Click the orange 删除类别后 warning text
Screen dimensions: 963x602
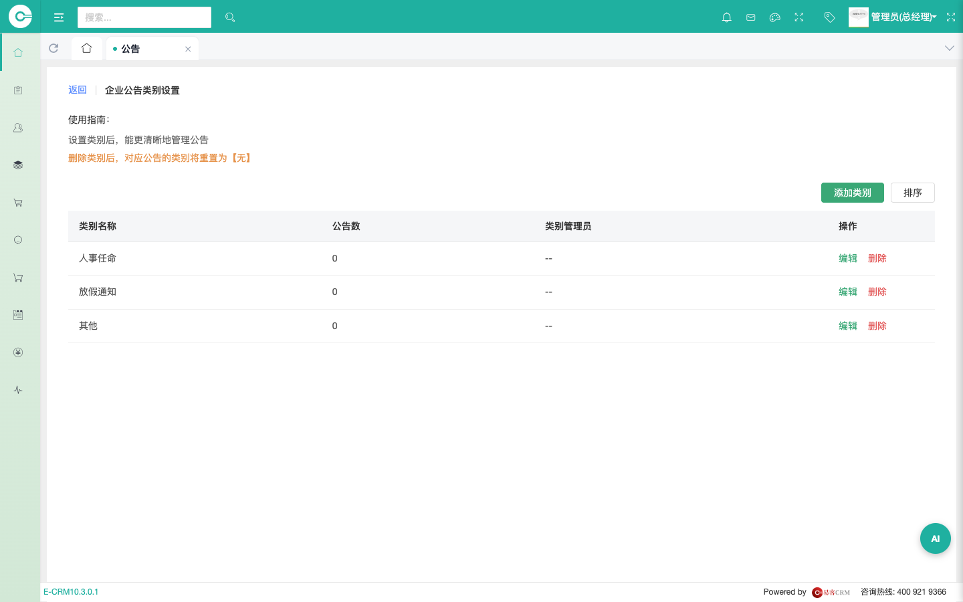point(160,158)
